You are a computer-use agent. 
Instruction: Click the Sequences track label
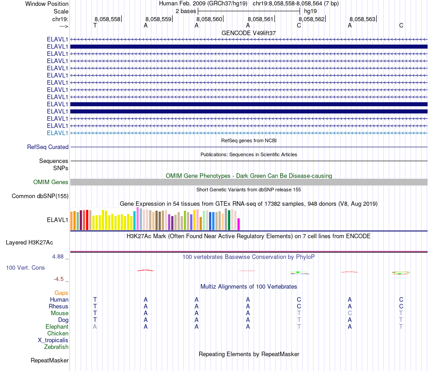(x=54, y=161)
